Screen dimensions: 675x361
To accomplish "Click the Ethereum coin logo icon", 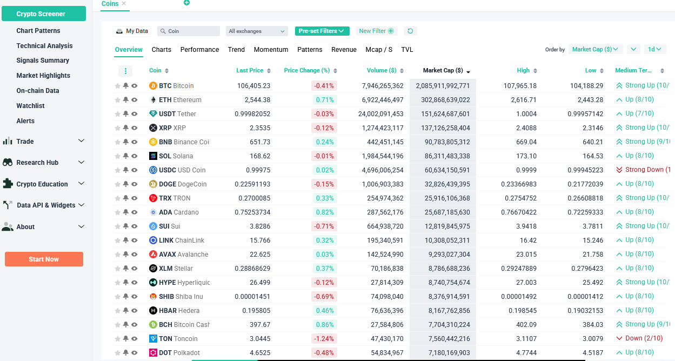I will [153, 100].
